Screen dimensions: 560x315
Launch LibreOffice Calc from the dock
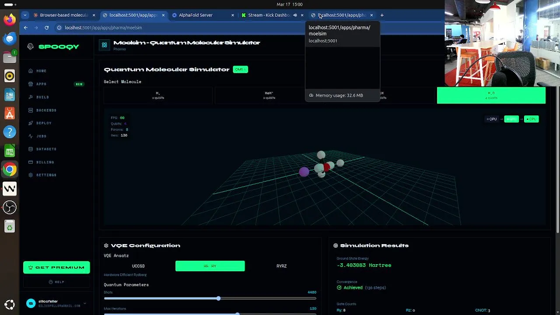pyautogui.click(x=9, y=151)
